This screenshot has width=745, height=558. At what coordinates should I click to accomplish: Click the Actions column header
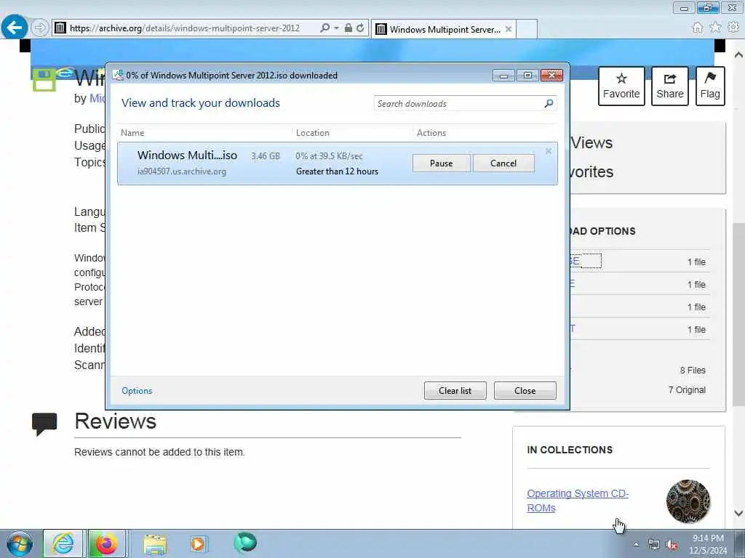click(431, 133)
